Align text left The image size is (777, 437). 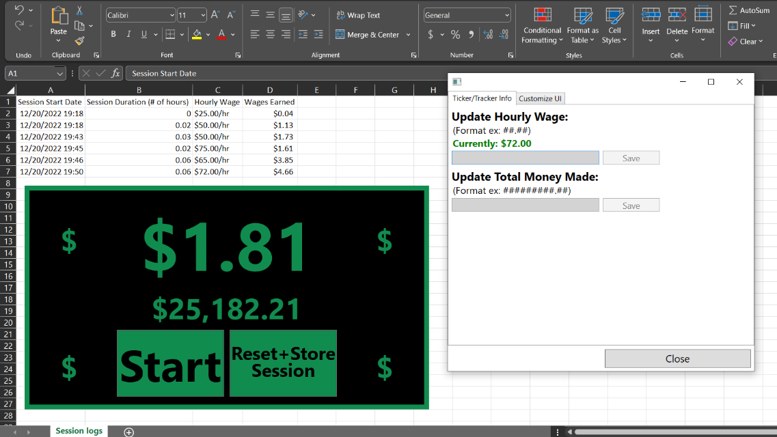pos(255,34)
